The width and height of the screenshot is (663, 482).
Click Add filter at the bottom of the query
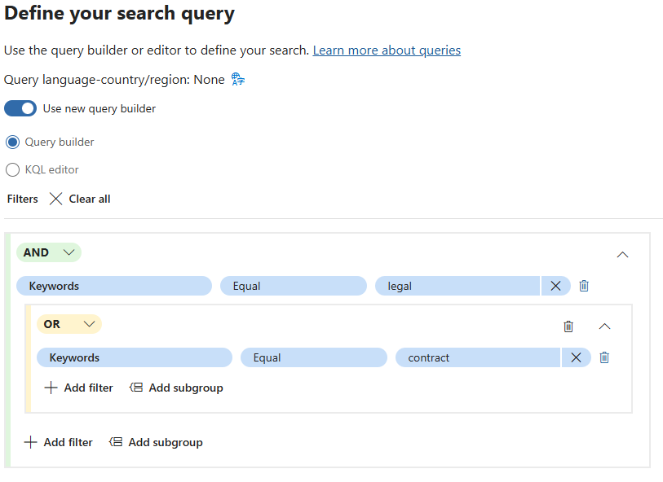(58, 442)
